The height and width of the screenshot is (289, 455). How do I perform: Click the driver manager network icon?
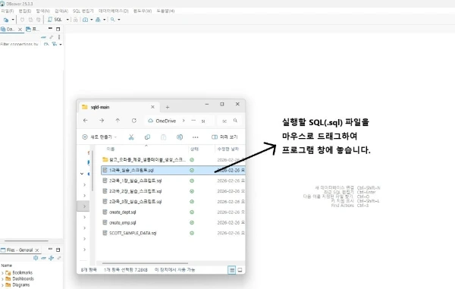click(x=98, y=20)
